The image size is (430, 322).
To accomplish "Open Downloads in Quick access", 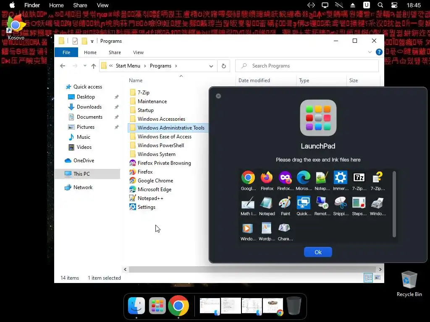I will pyautogui.click(x=89, y=107).
